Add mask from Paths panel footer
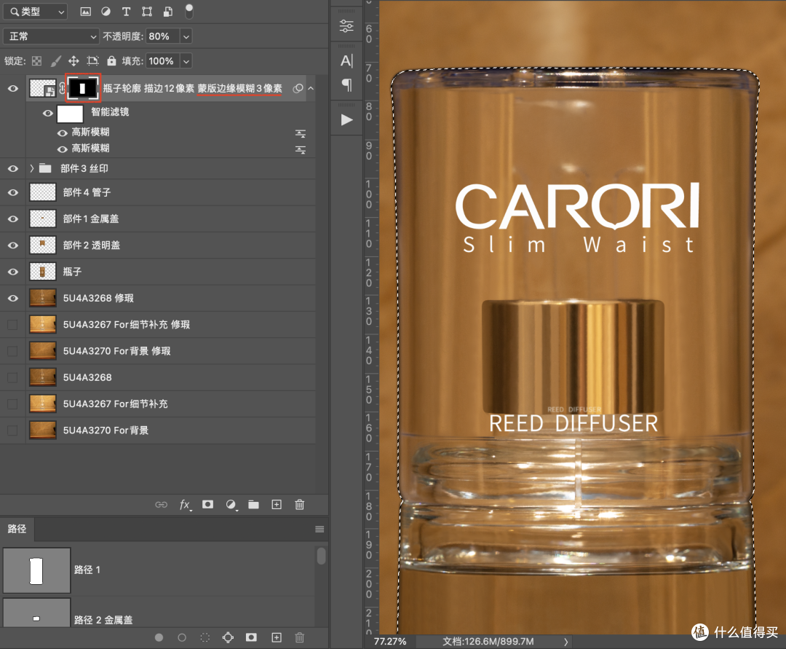The image size is (786, 649). coord(251,637)
